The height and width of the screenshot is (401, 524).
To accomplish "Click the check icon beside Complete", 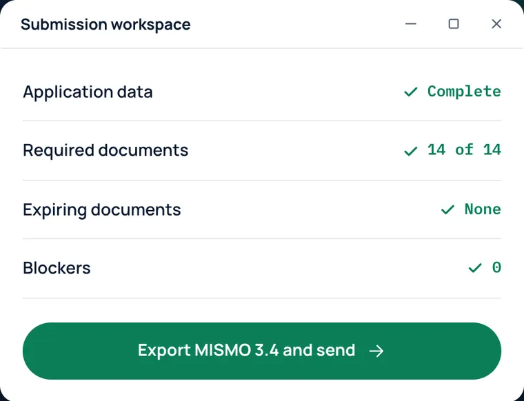I will (x=411, y=92).
